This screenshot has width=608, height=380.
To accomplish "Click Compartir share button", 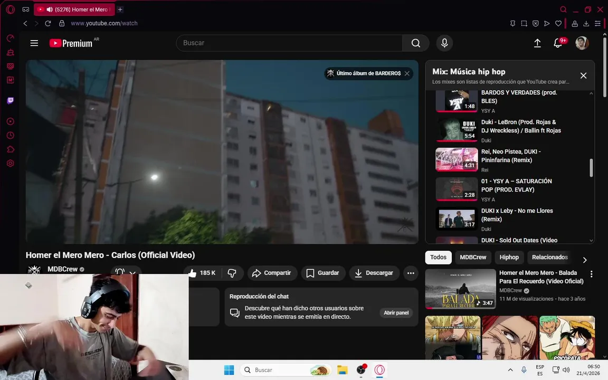I will coord(272,273).
